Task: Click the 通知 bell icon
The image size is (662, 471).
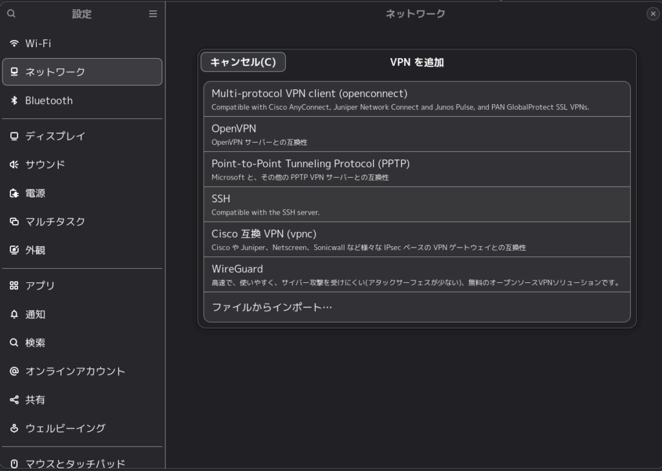Action: coord(14,315)
